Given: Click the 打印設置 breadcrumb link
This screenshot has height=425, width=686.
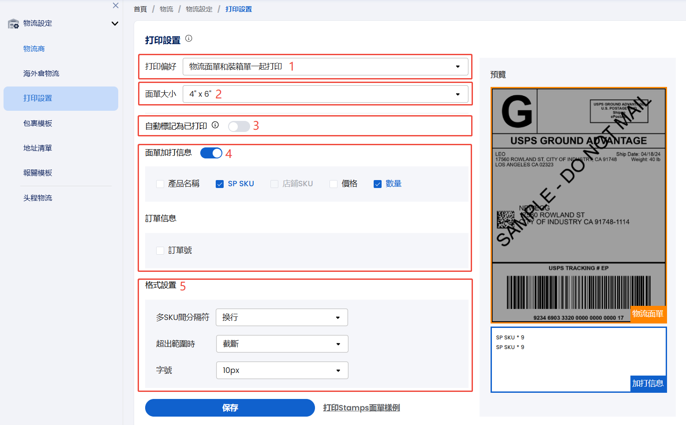Looking at the screenshot, I should 239,9.
